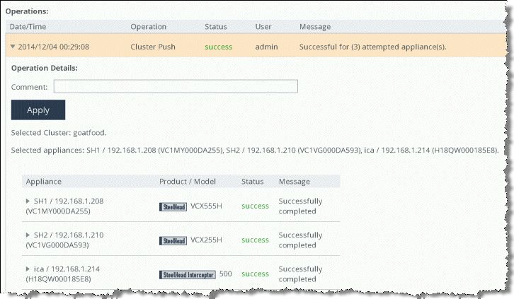Expand the ica / 192.168.1.214 appliance row
514x299 pixels.
coord(28,269)
